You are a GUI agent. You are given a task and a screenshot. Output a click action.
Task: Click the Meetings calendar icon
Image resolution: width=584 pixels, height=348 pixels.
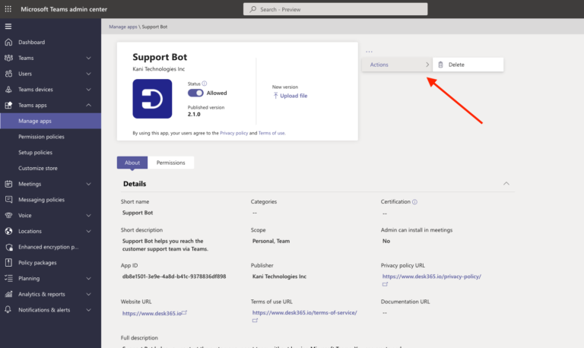[8, 184]
